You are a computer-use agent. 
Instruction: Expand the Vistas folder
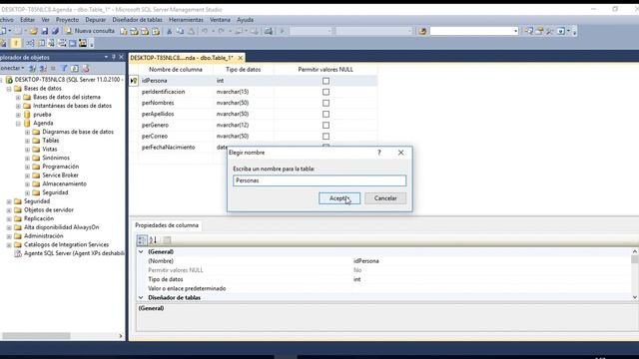click(27, 150)
